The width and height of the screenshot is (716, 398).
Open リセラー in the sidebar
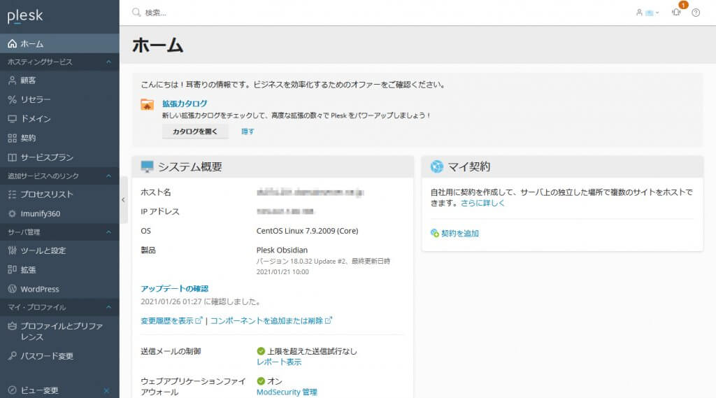[x=59, y=99]
